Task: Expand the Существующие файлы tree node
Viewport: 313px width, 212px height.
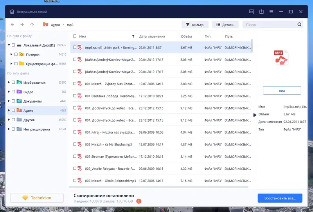Action: (11, 64)
